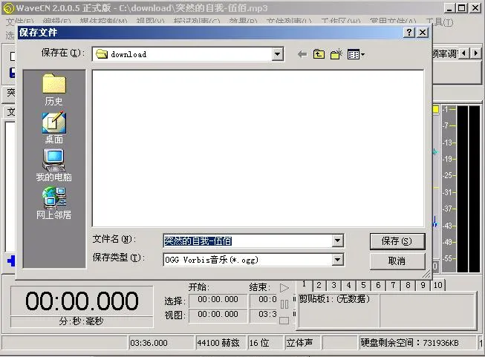Click the right scroll arrow beside 频率调
This screenshot has width=485, height=357.
(x=476, y=53)
